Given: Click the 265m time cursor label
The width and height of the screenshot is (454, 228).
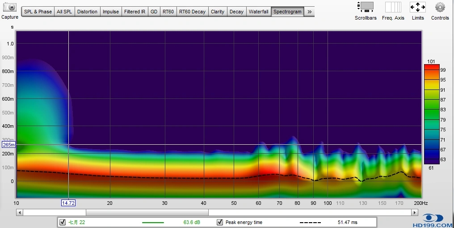Looking at the screenshot, I should coord(8,145).
